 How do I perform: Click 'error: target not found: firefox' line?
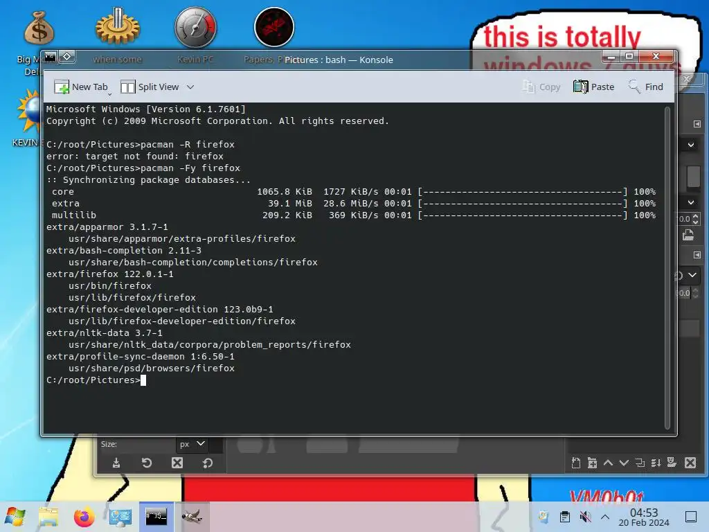click(x=135, y=156)
